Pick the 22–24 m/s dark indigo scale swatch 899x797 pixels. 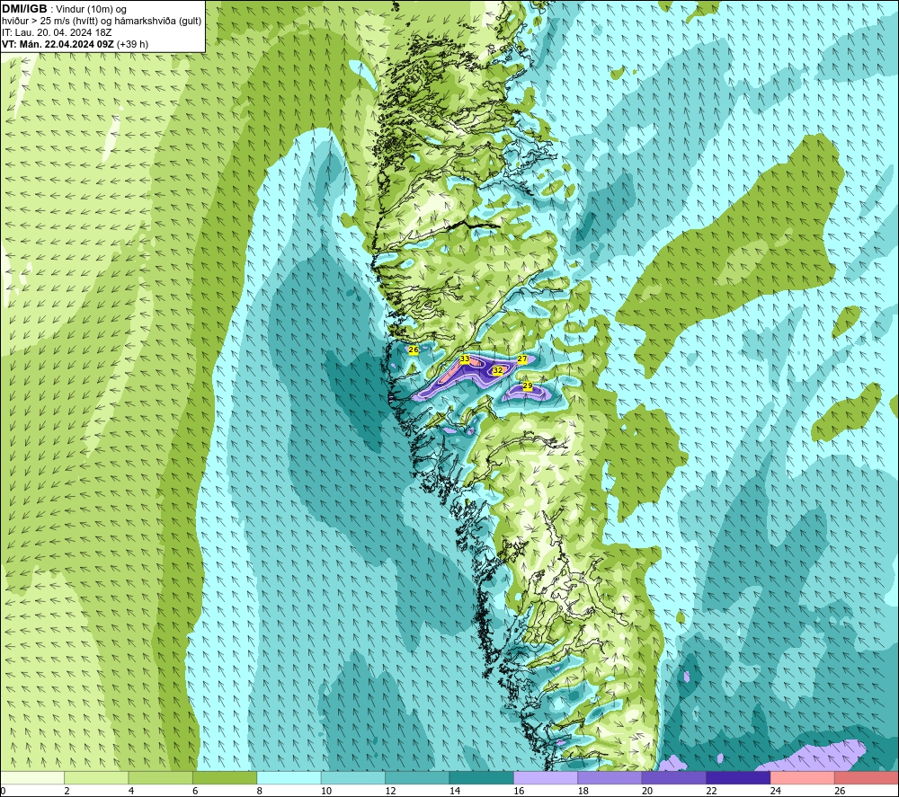[738, 777]
